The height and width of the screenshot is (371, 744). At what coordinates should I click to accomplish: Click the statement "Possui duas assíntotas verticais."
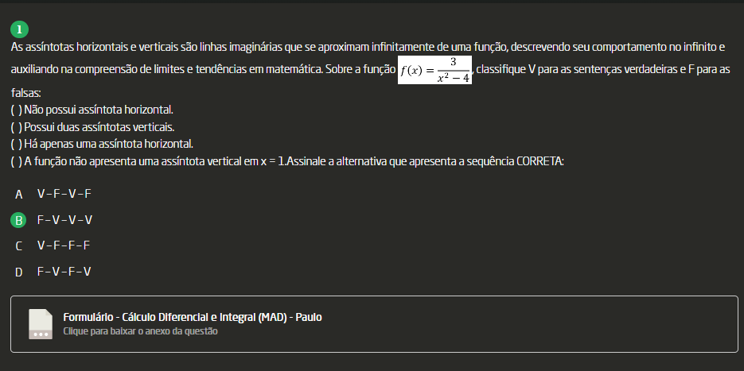99,127
